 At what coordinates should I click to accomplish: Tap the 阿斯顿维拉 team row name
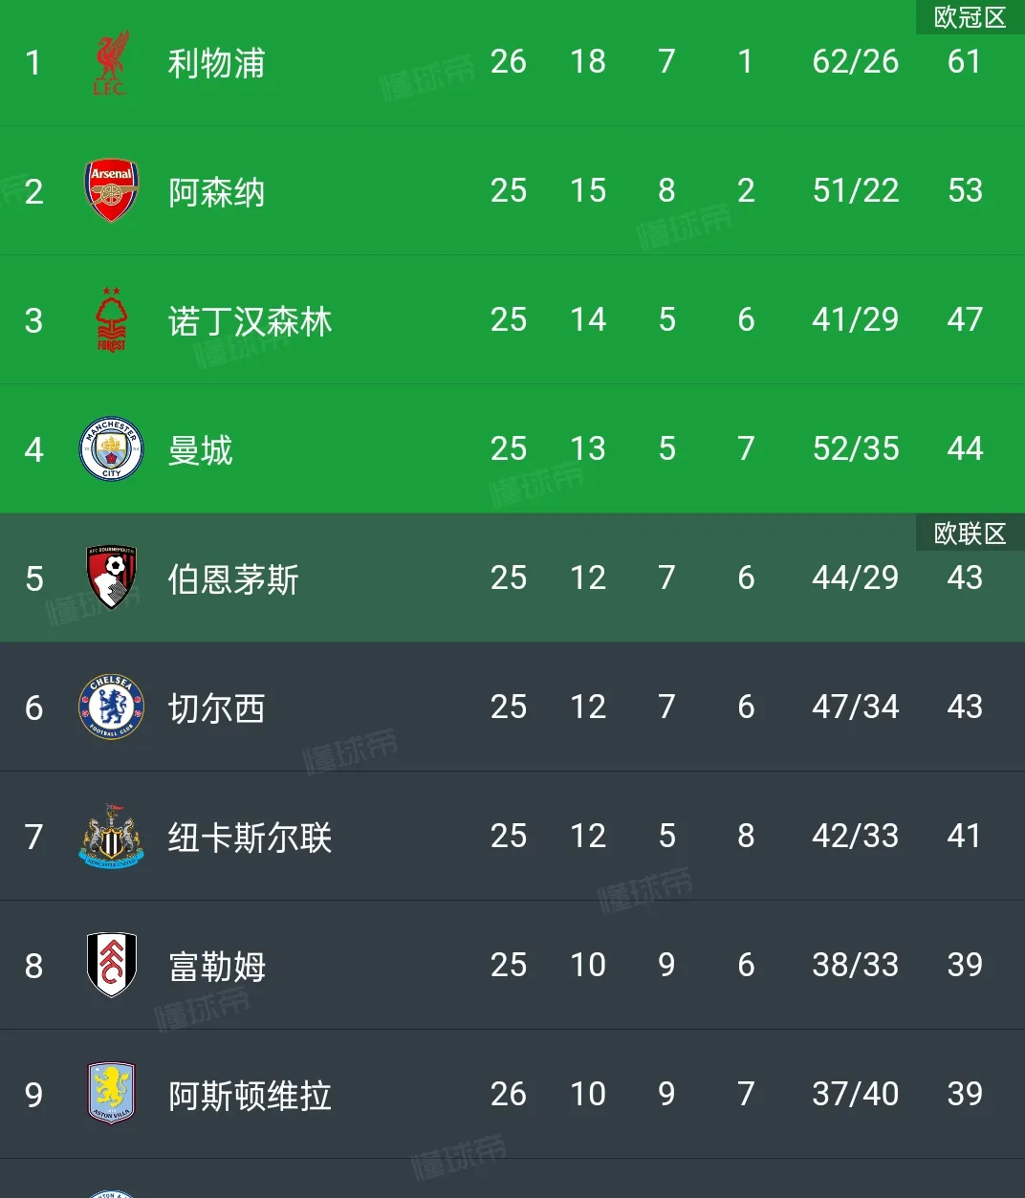pos(250,1096)
